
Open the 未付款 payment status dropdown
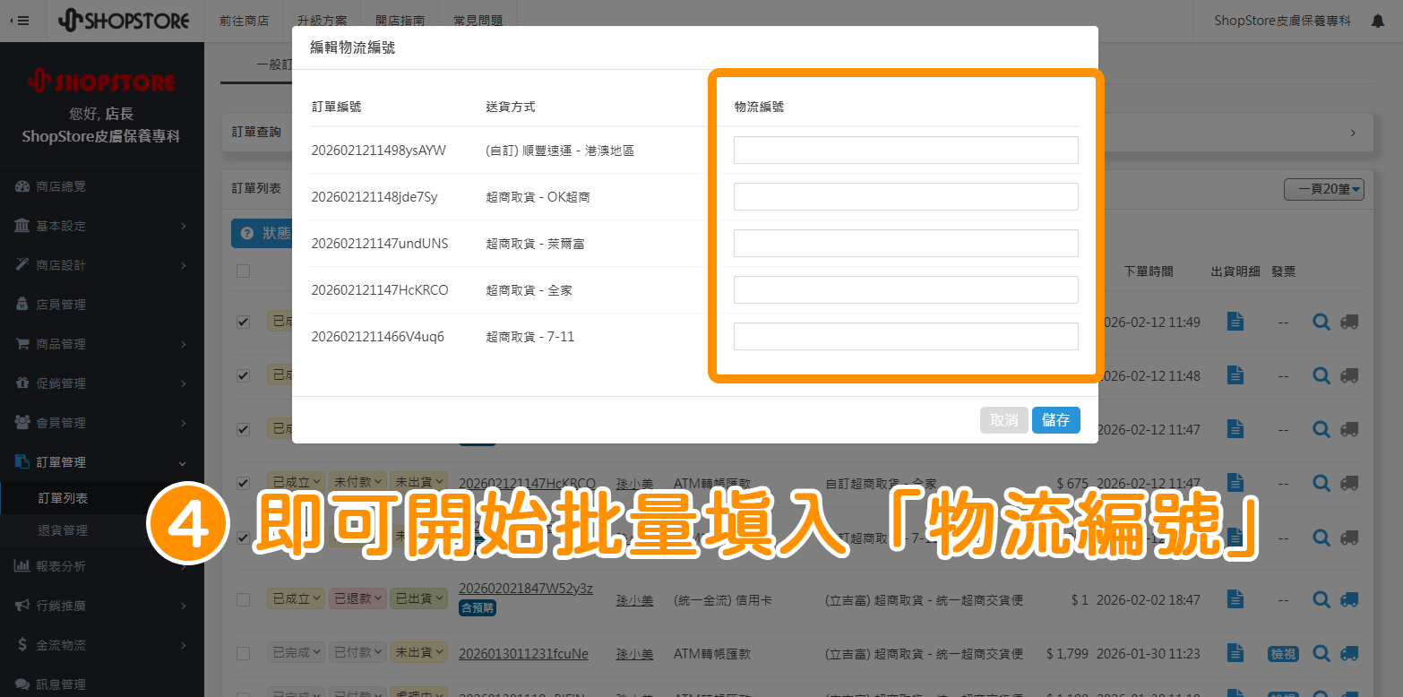point(357,481)
